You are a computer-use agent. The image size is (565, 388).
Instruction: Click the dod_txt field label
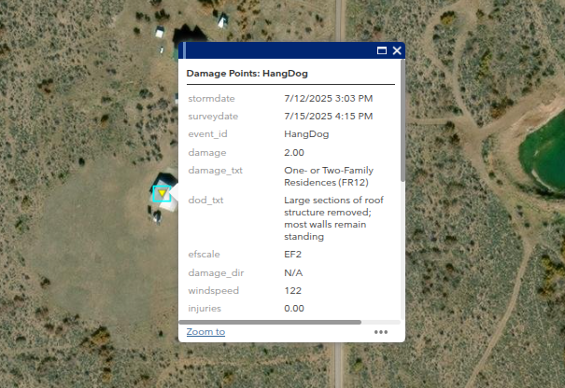pyautogui.click(x=205, y=201)
